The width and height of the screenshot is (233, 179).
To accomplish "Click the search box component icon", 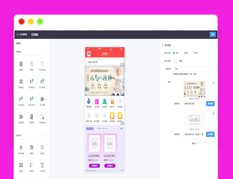I will point(21,64).
